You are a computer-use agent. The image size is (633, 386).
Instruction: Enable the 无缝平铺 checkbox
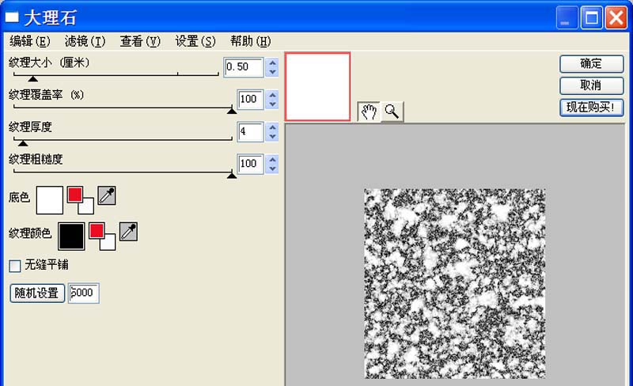tap(14, 266)
